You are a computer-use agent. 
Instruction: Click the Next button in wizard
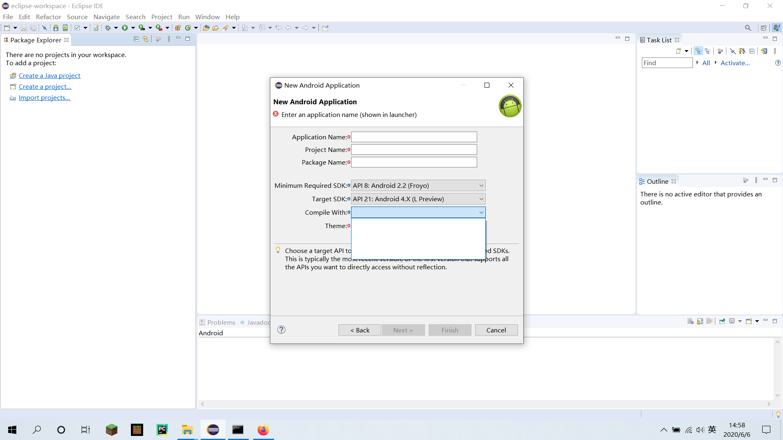(x=404, y=329)
